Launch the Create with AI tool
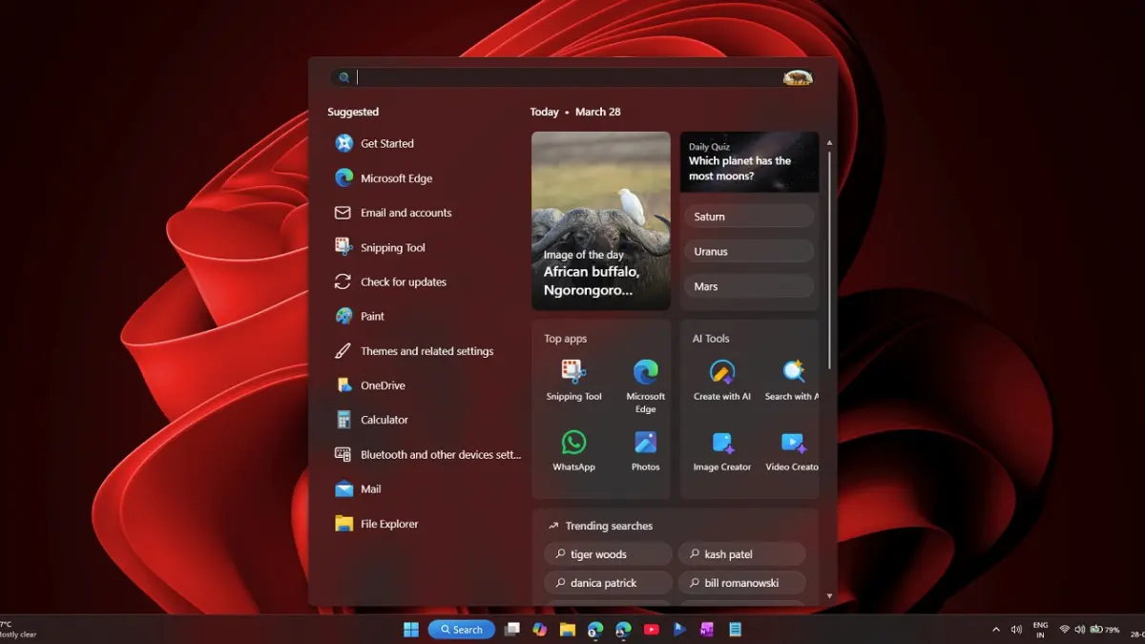The image size is (1145, 644). coord(721,375)
